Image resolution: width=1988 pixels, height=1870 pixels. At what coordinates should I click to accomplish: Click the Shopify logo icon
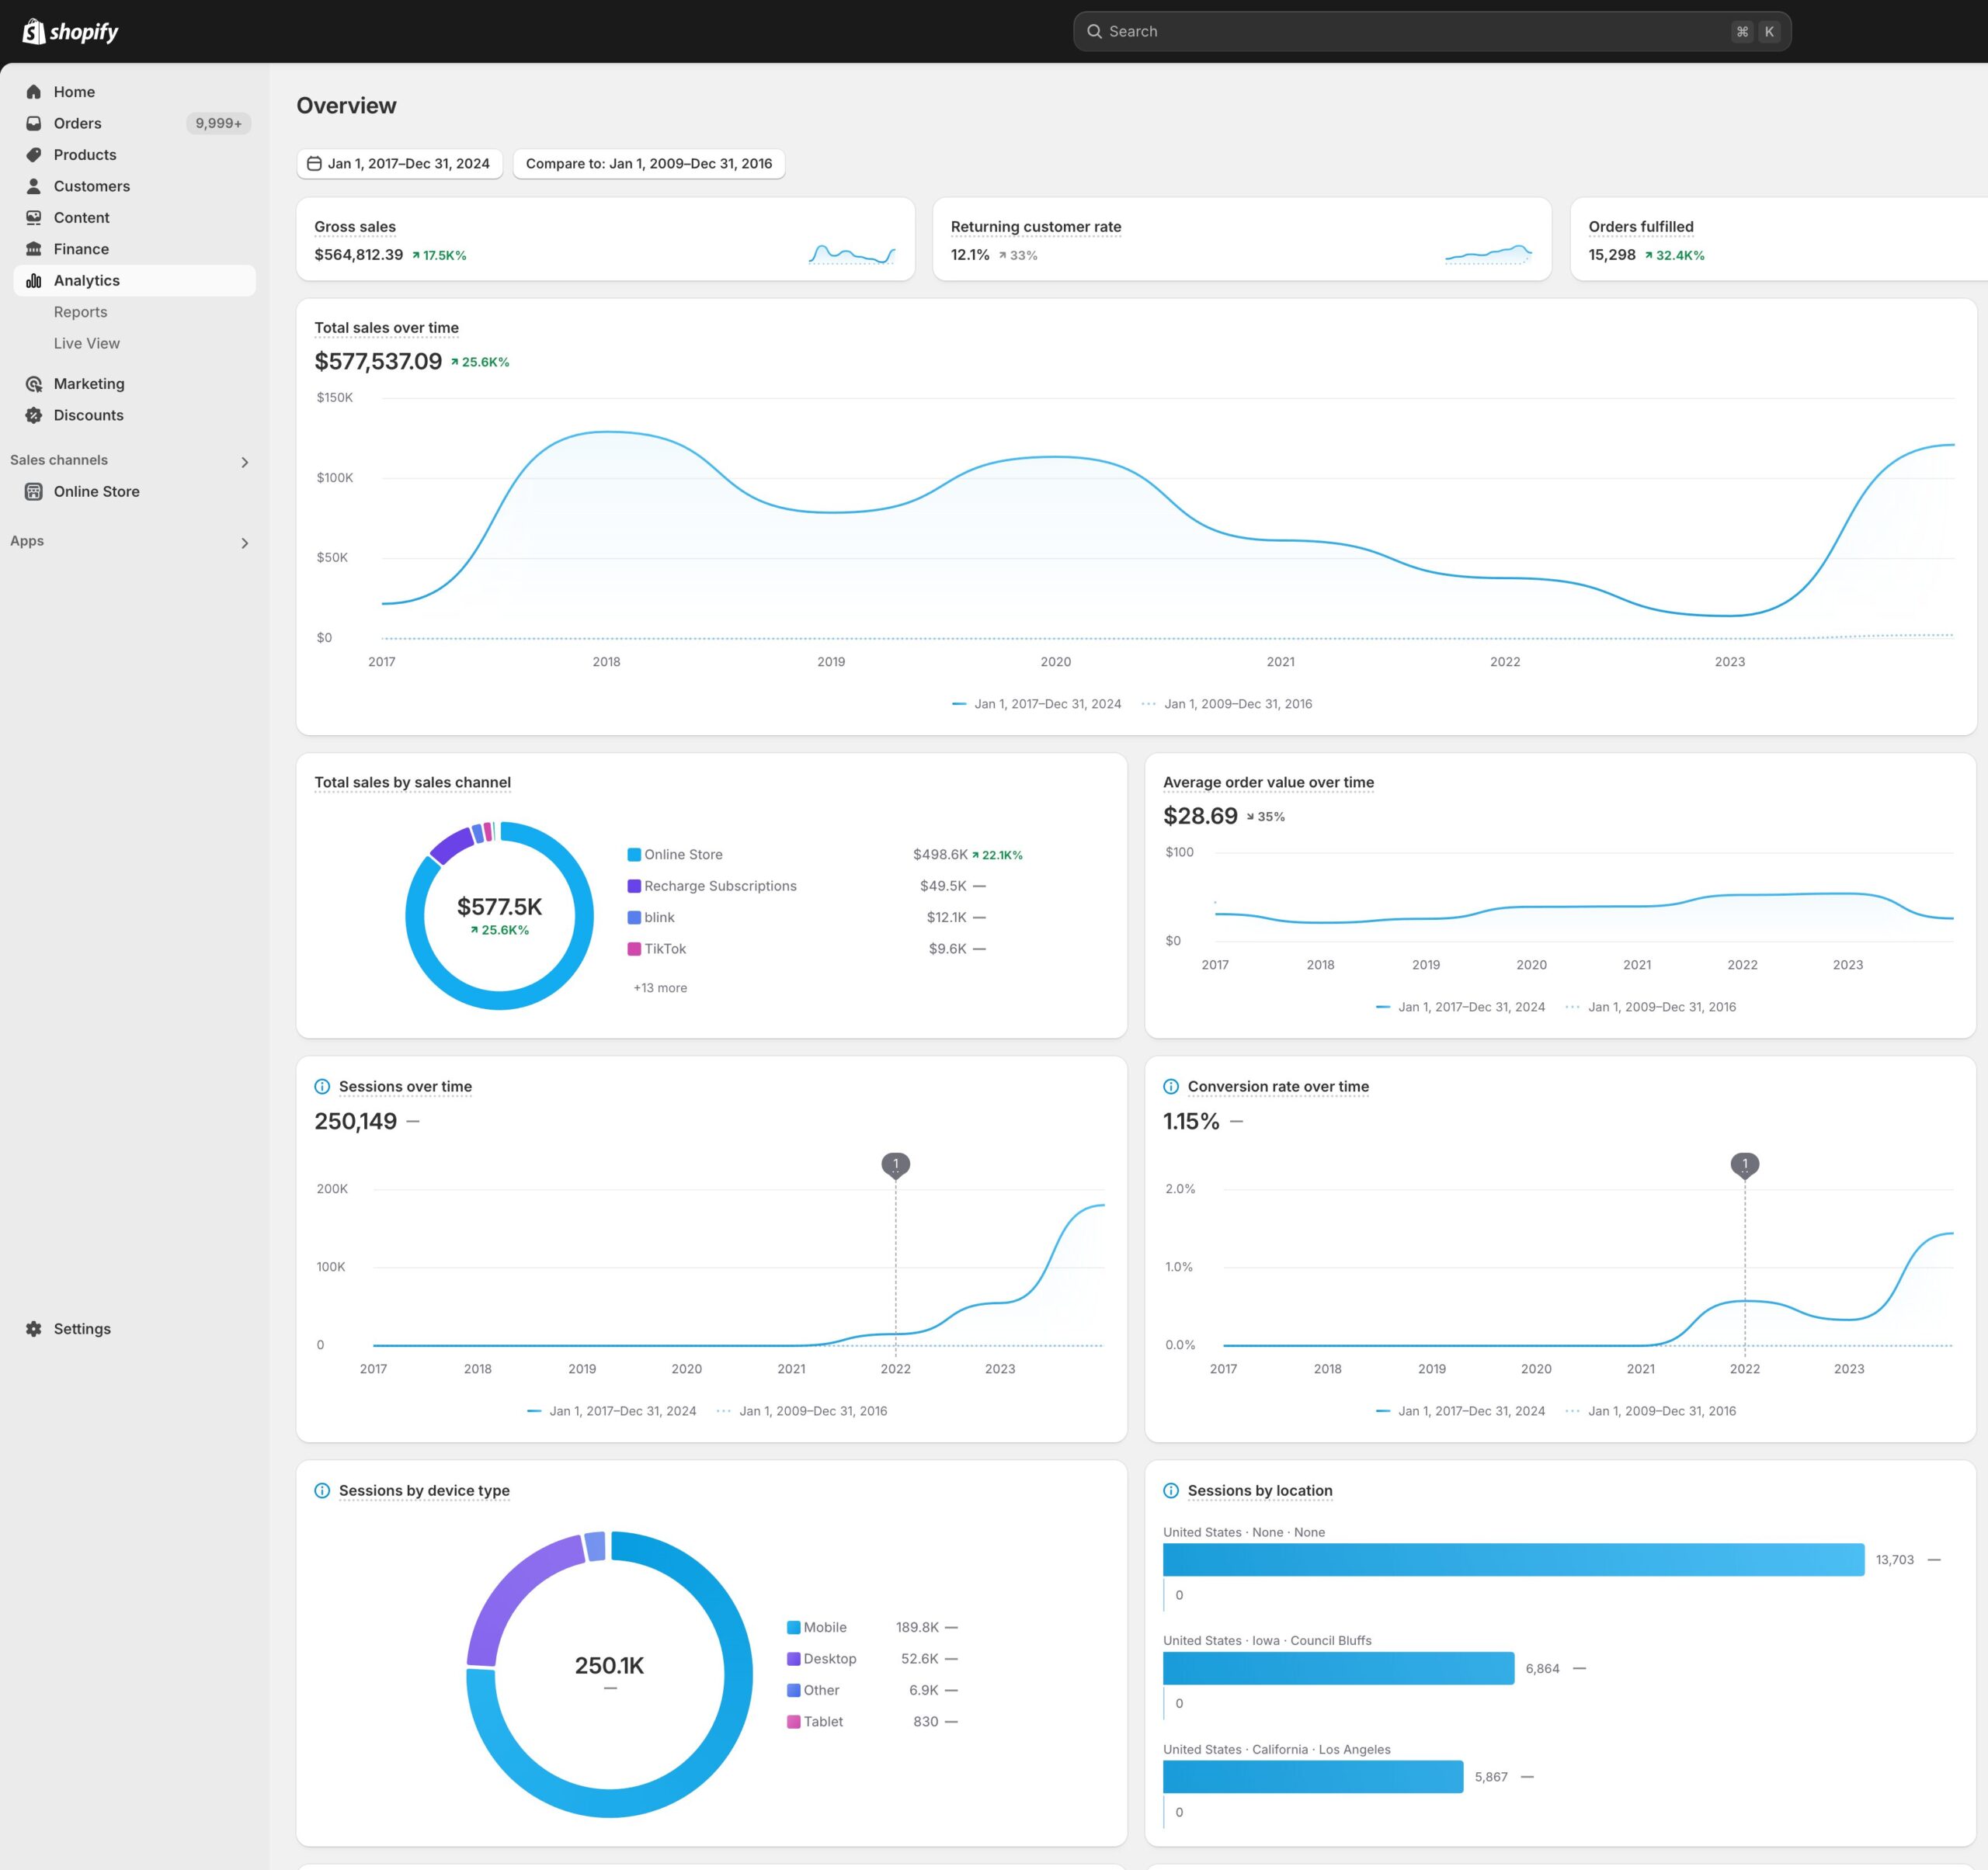pos(34,31)
